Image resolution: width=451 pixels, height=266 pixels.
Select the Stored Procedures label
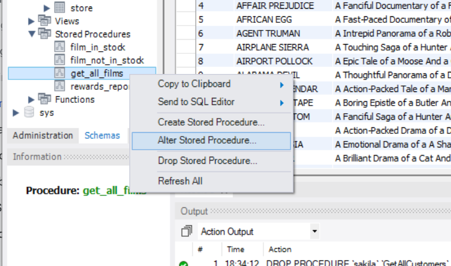tap(92, 34)
